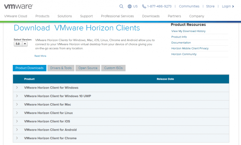The image size is (241, 145).
Task: Expand the Windows 10 UWP client row
Action: (x=17, y=96)
